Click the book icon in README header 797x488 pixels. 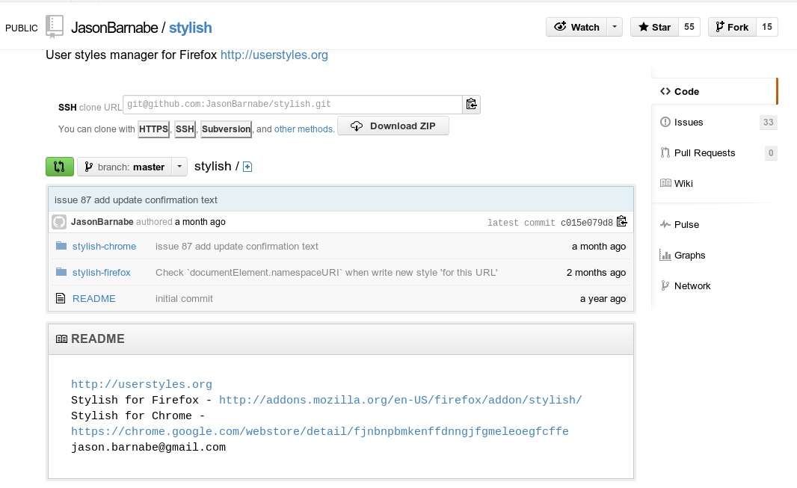(61, 339)
